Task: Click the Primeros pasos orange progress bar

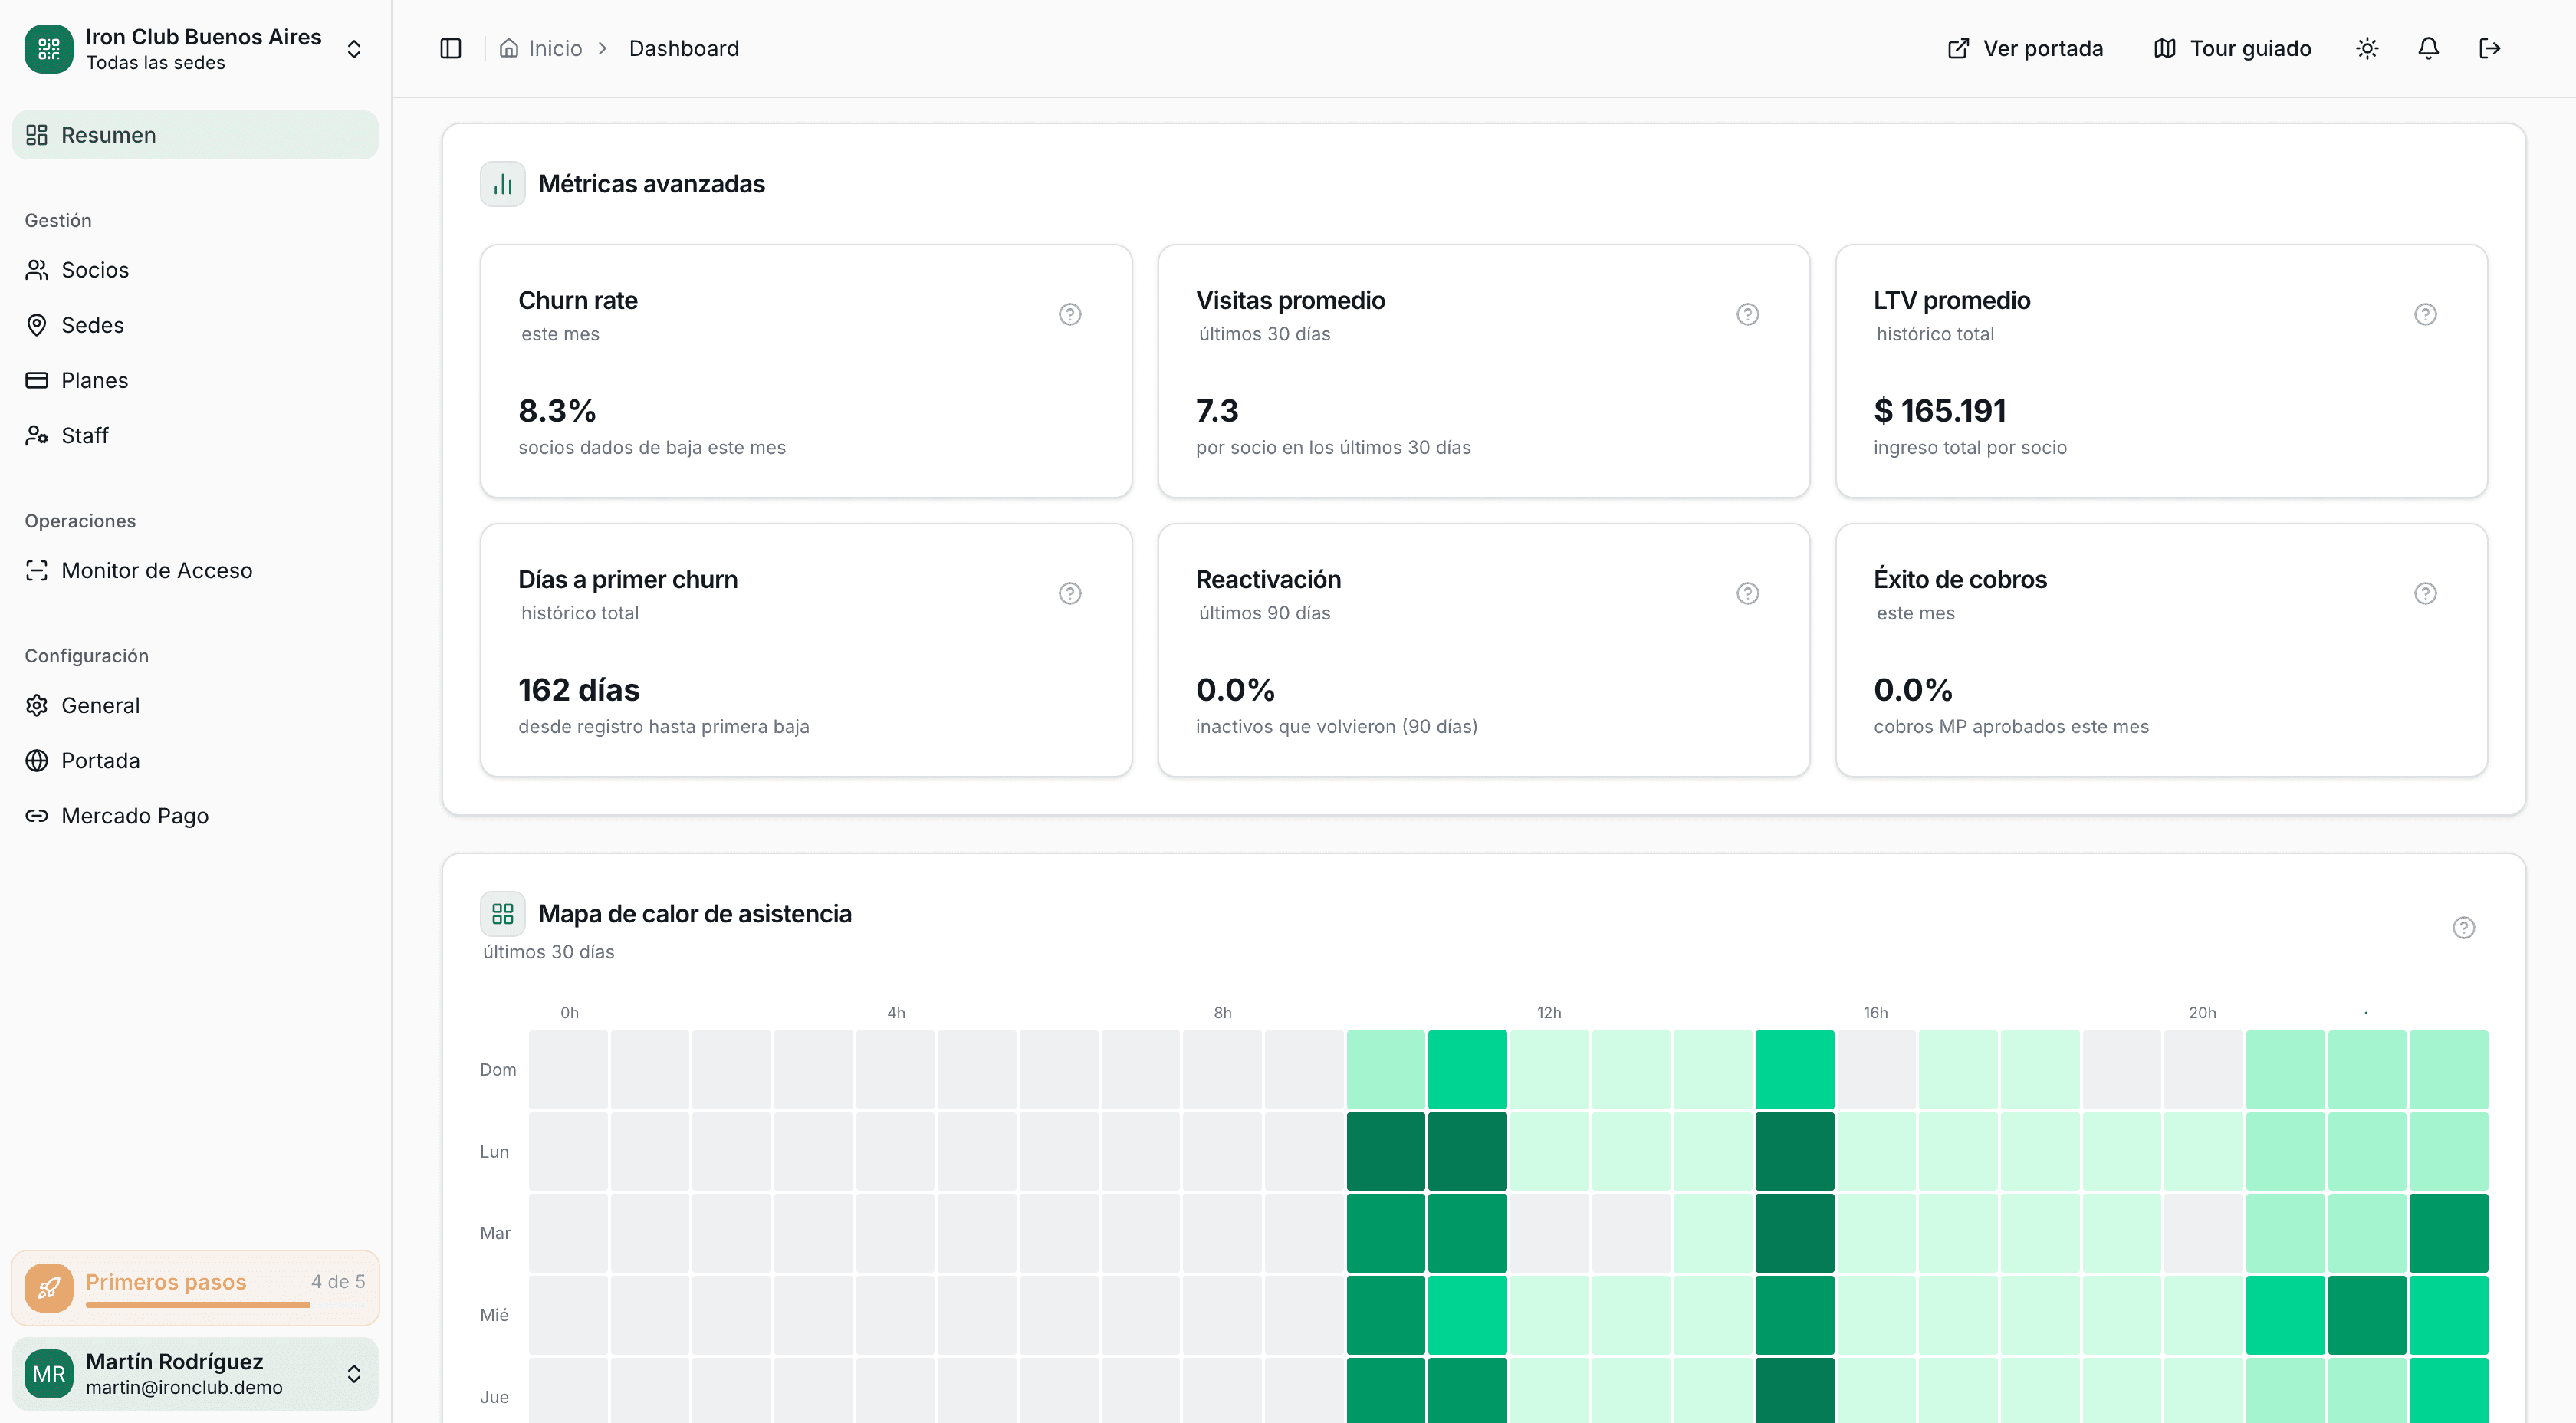Action: pos(198,1304)
